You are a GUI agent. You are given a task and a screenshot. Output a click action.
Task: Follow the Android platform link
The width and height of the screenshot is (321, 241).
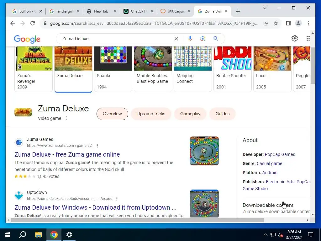point(270,173)
